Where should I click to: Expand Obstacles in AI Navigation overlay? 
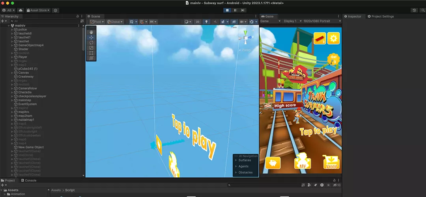pos(236,173)
